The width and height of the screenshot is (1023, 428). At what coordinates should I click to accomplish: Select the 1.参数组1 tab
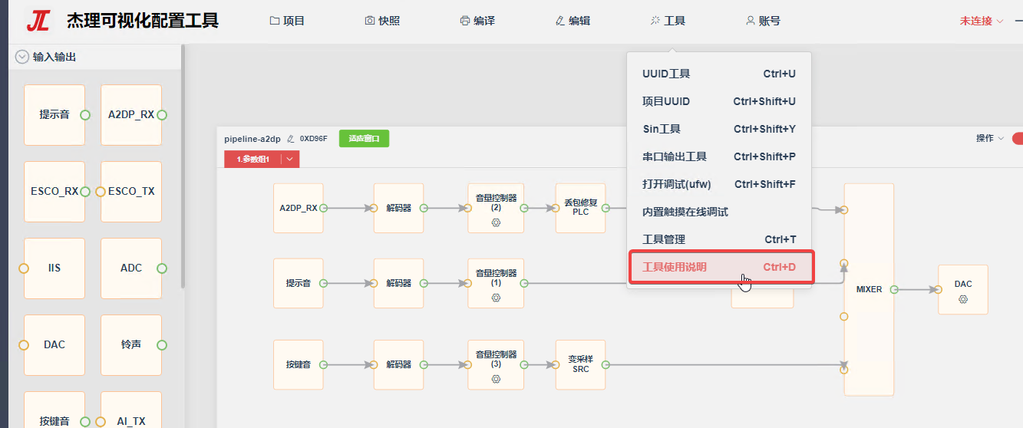click(252, 159)
